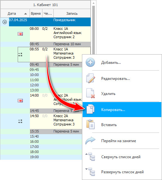Screen dimensions: 162x180
Task: Select the empty 10:00 time slot
Action: click(56, 75)
